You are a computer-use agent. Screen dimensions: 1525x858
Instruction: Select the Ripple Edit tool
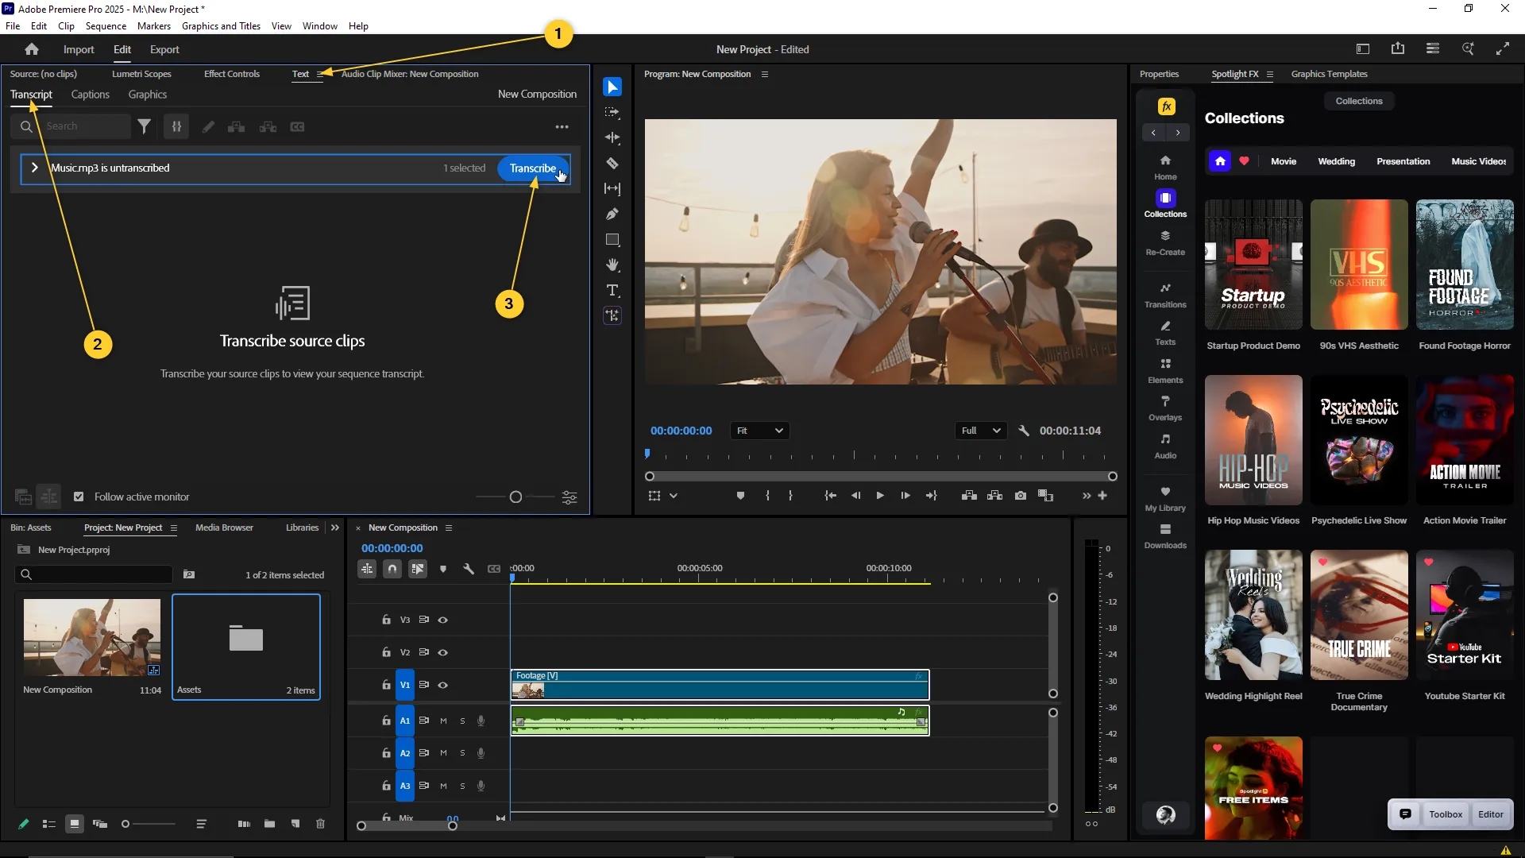pyautogui.click(x=612, y=137)
